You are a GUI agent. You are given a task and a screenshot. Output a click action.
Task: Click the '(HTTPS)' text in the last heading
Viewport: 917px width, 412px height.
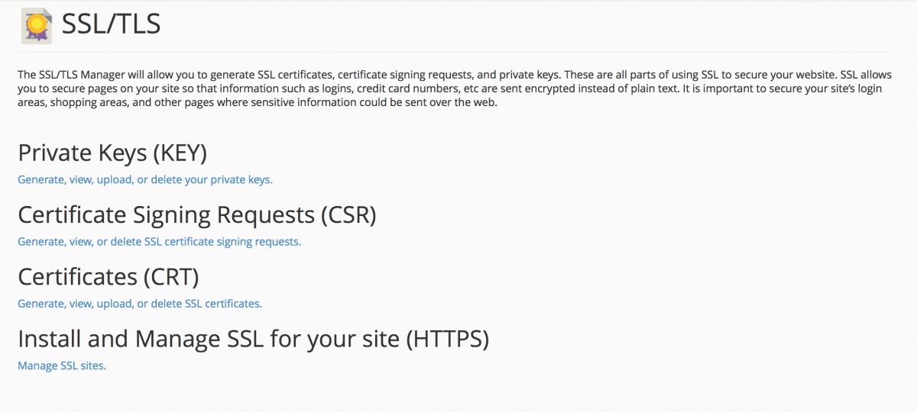click(x=447, y=339)
